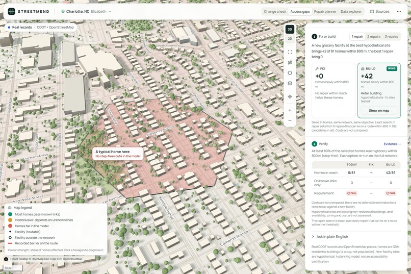Click the A typical home here map callout
Viewport: 411px width, 274px height.
pos(118,154)
